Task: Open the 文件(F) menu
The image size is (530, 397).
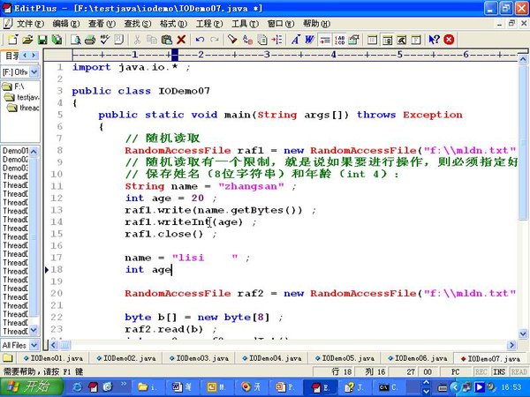Action: (30, 24)
